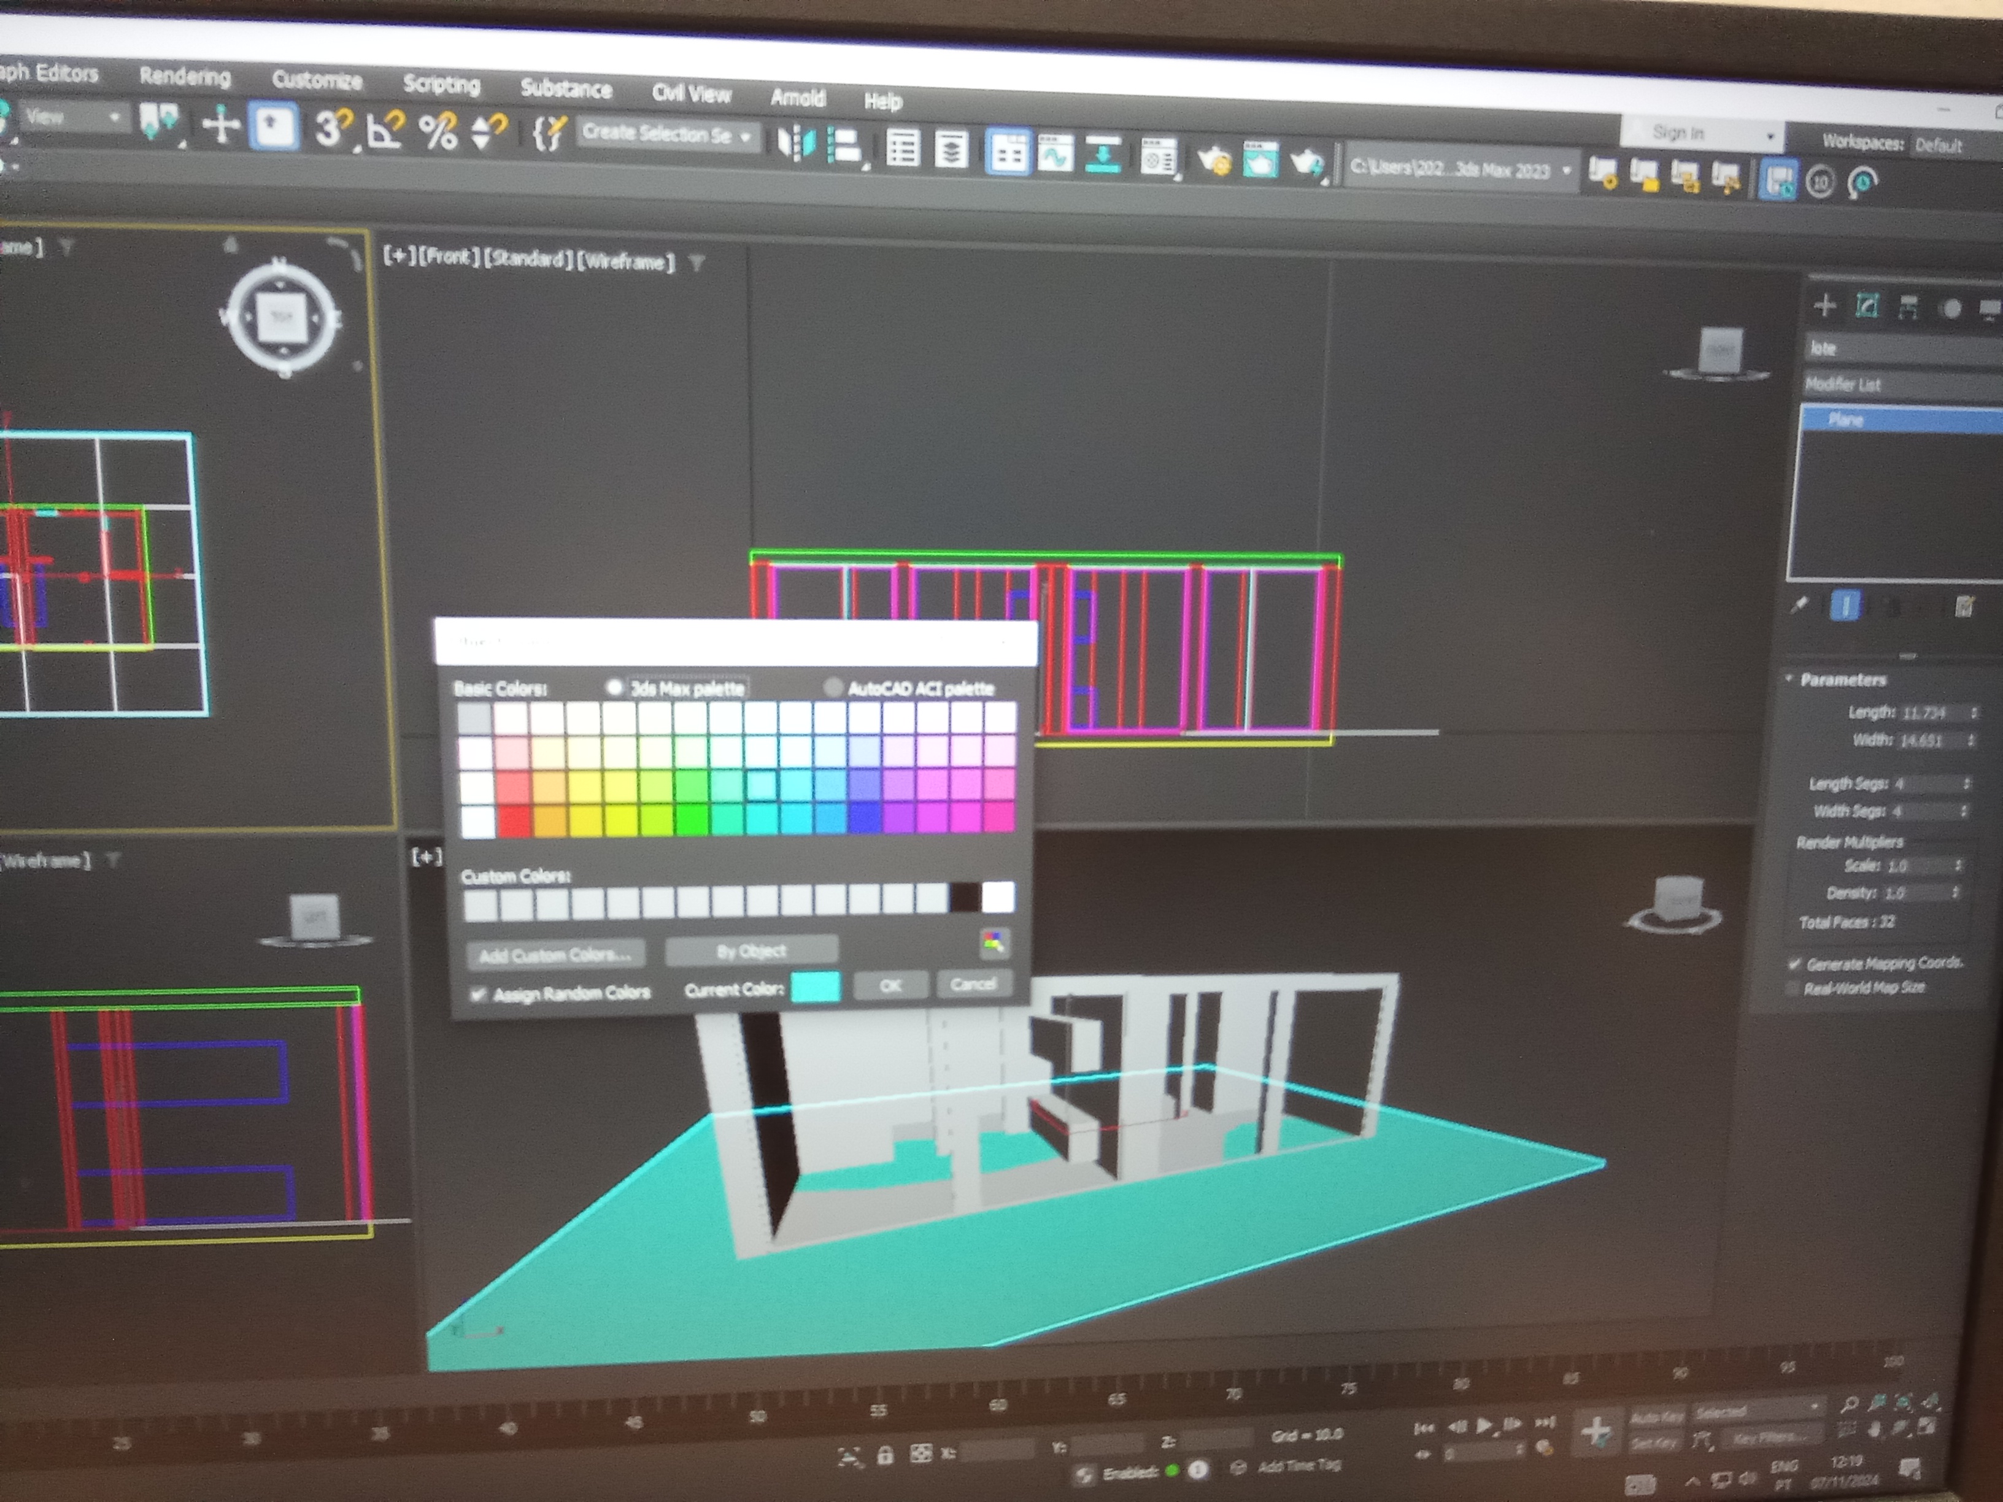This screenshot has height=1502, width=2003.
Task: Click the Auto Backup toggle icon
Action: [x=1778, y=181]
